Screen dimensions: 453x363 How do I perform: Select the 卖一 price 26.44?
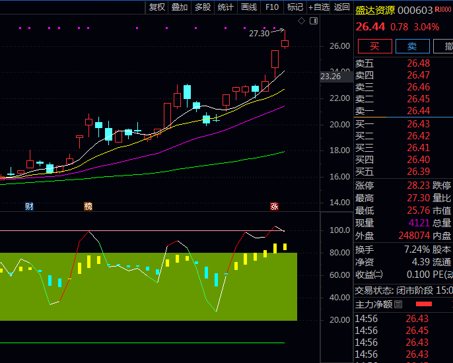pyautogui.click(x=419, y=111)
